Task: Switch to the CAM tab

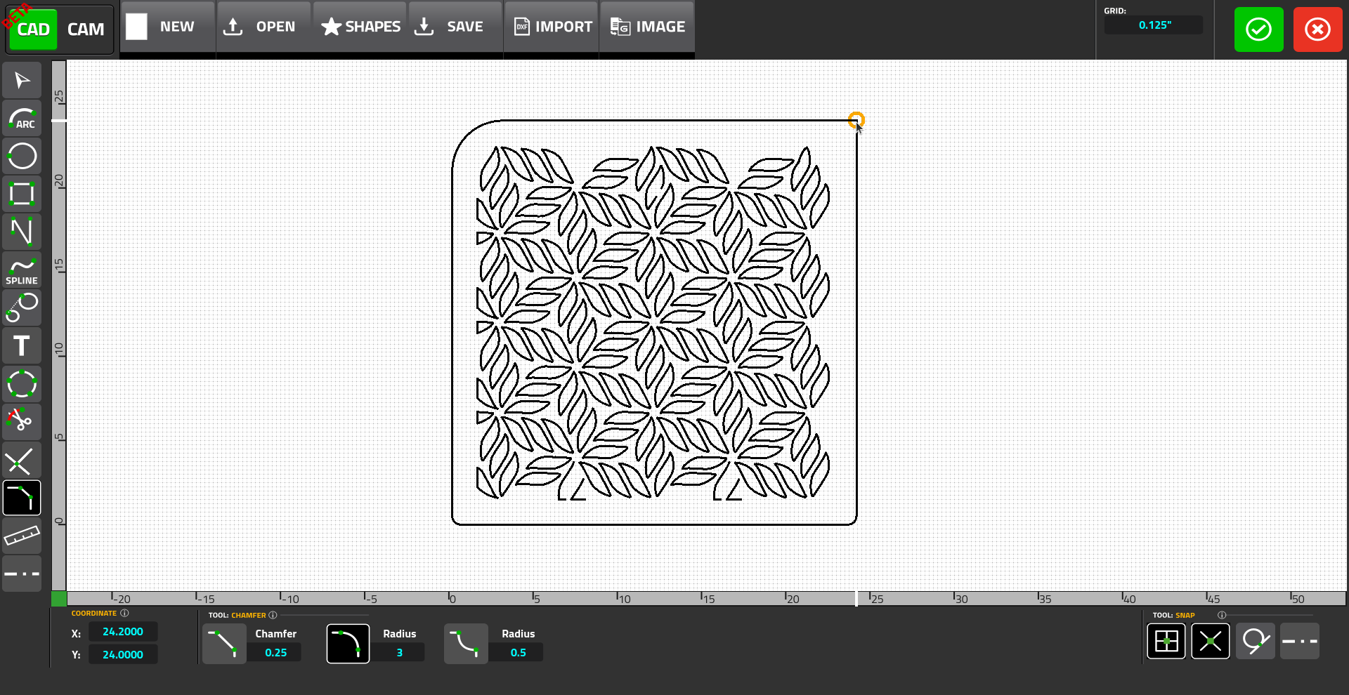Action: point(85,29)
